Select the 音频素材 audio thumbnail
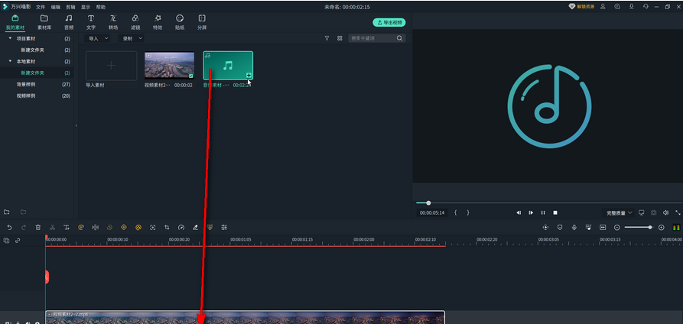The height and width of the screenshot is (324, 683). point(228,65)
